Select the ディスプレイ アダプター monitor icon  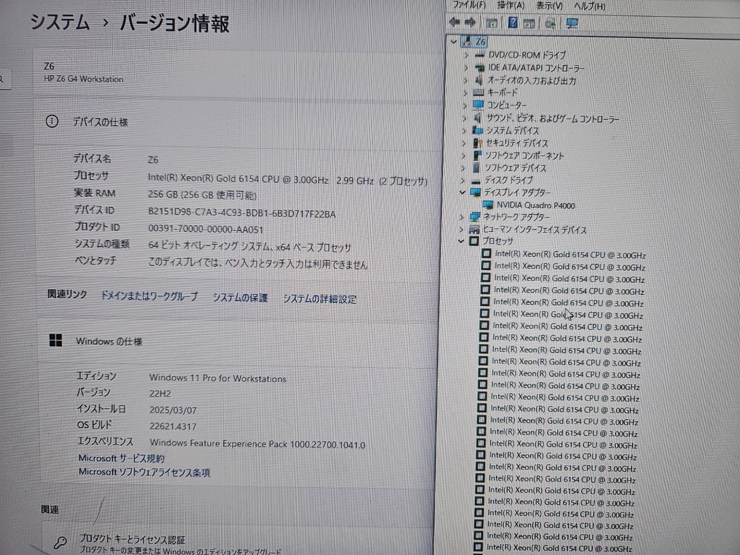476,192
